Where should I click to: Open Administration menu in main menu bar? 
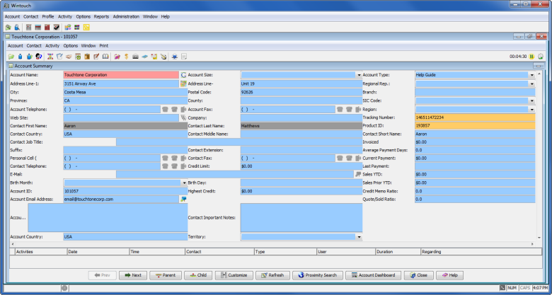pos(126,16)
